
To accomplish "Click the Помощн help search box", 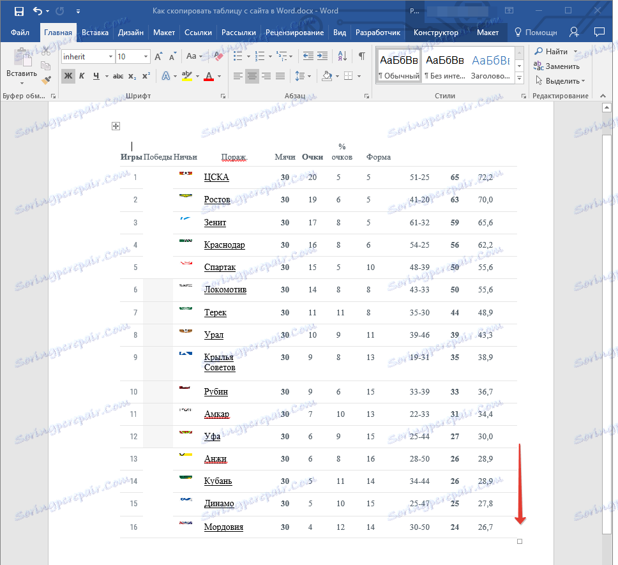I will click(x=536, y=33).
